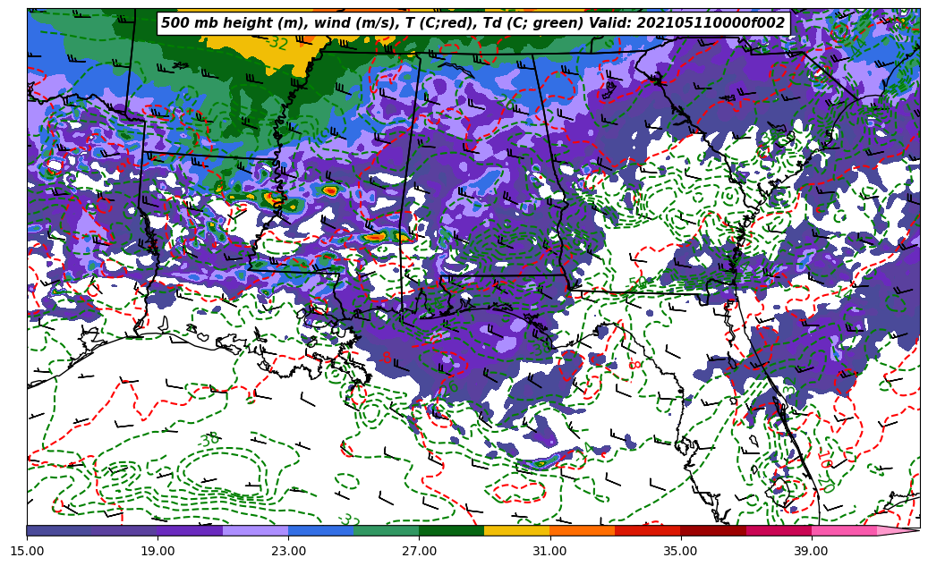This screenshot has height=566, width=928.
Task: Pick the hot pink colorbar segment
Action: coord(843,530)
